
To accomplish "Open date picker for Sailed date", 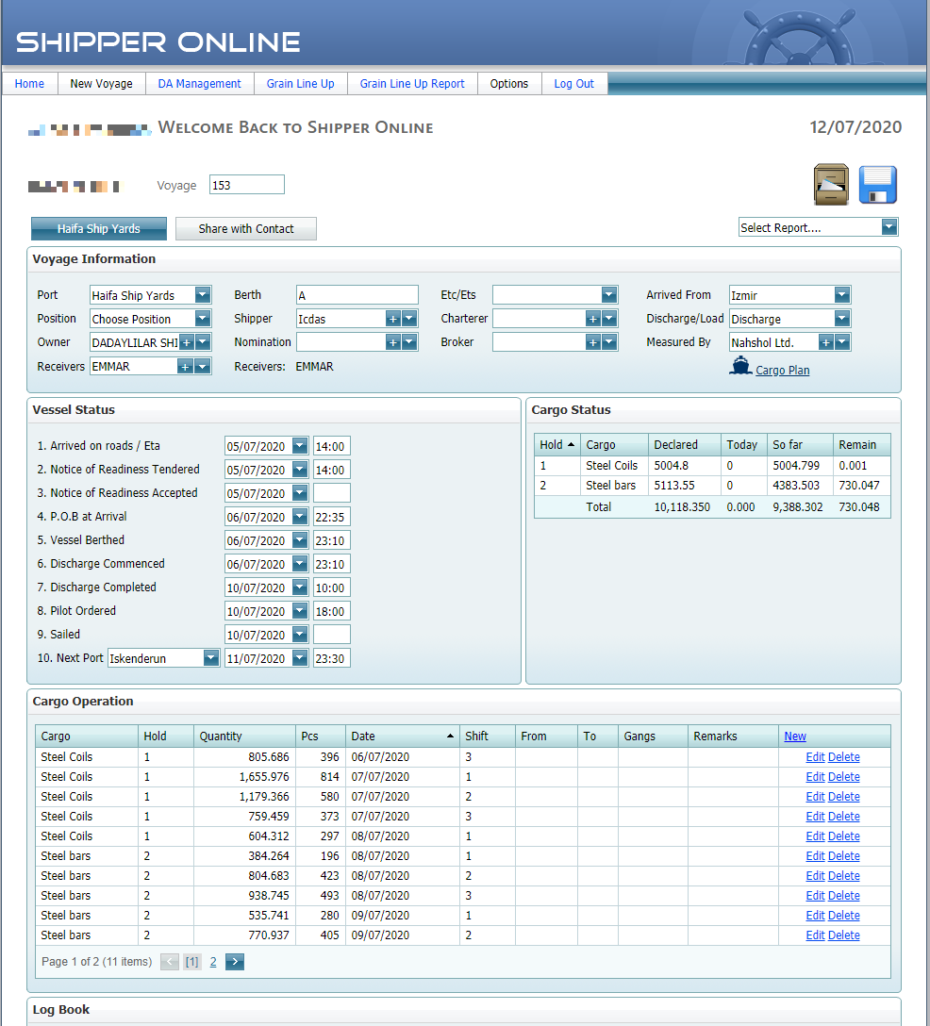I will [x=300, y=635].
